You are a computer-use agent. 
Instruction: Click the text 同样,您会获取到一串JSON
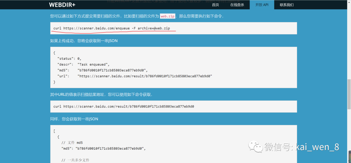coord(74,119)
